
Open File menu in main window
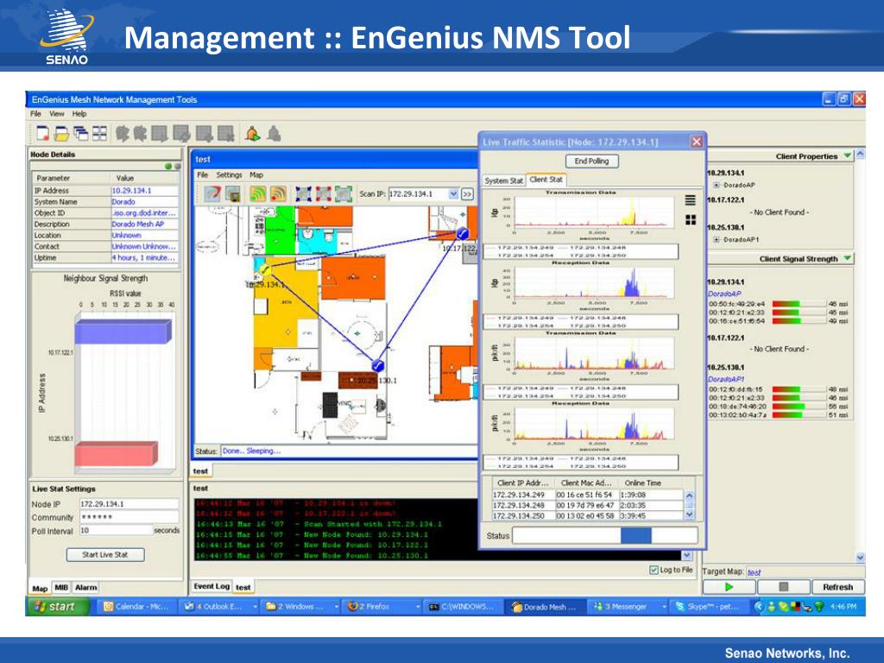tap(35, 114)
